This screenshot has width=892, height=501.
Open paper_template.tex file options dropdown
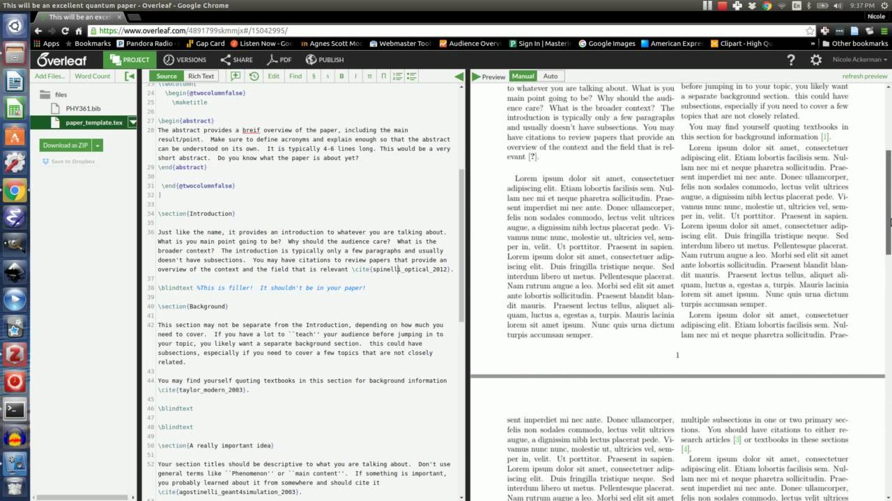point(132,122)
